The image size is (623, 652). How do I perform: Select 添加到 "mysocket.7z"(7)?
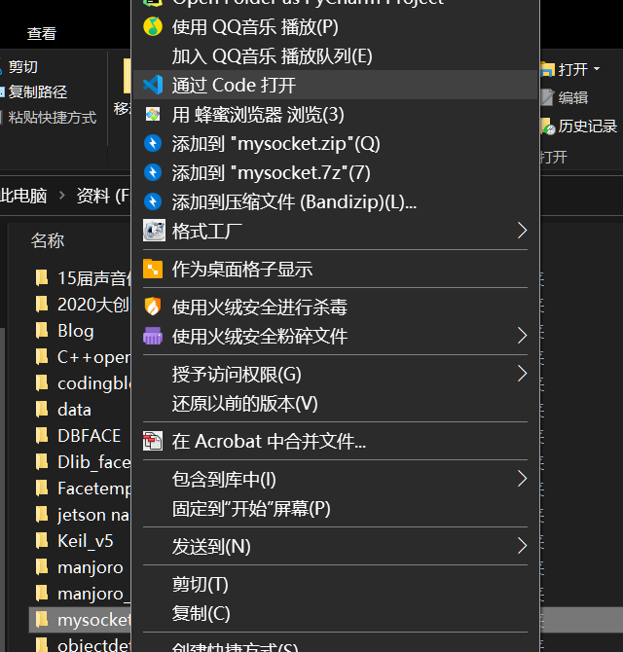pos(335,172)
